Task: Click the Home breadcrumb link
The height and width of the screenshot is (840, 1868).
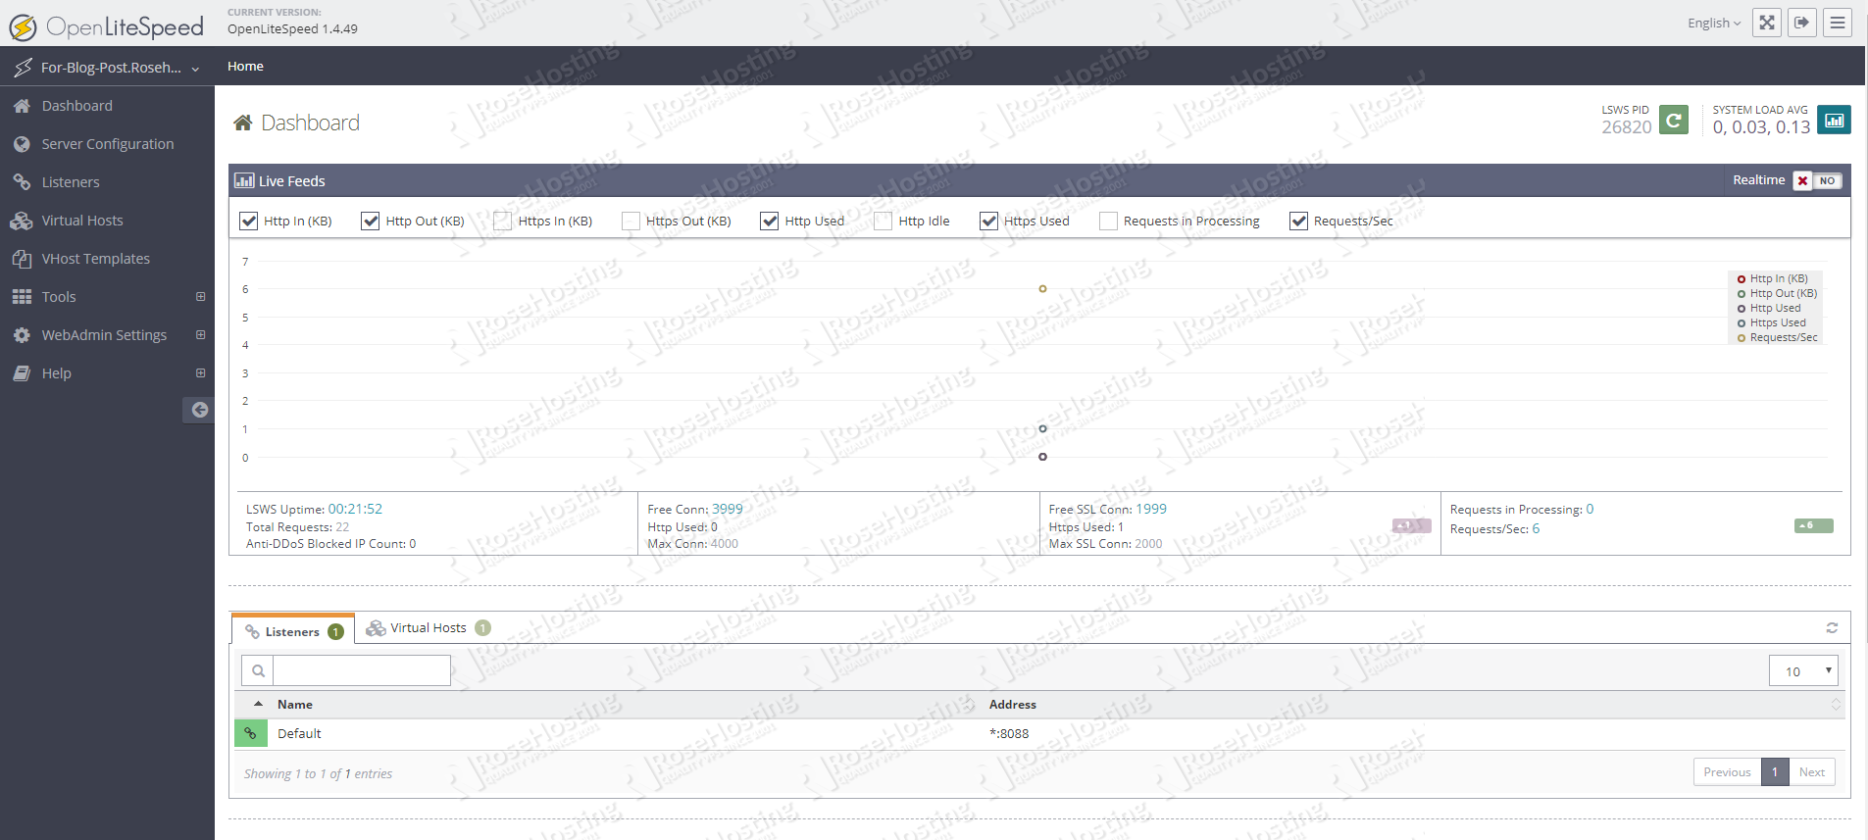Action: point(245,67)
